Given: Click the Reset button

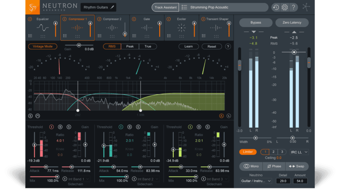Looking at the screenshot, I should coord(212,46).
